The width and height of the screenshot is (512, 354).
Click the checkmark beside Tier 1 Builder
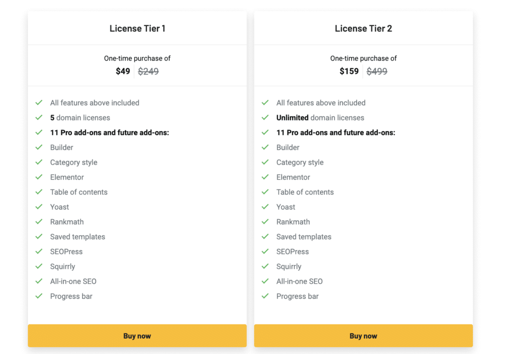38,147
